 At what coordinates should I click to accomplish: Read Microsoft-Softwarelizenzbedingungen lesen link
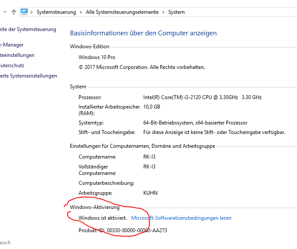181,218
